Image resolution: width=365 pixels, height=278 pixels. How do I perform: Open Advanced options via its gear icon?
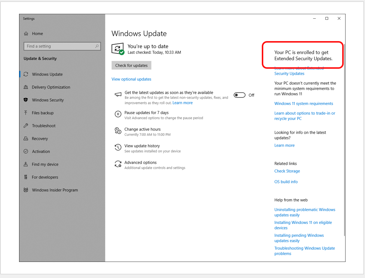point(117,164)
